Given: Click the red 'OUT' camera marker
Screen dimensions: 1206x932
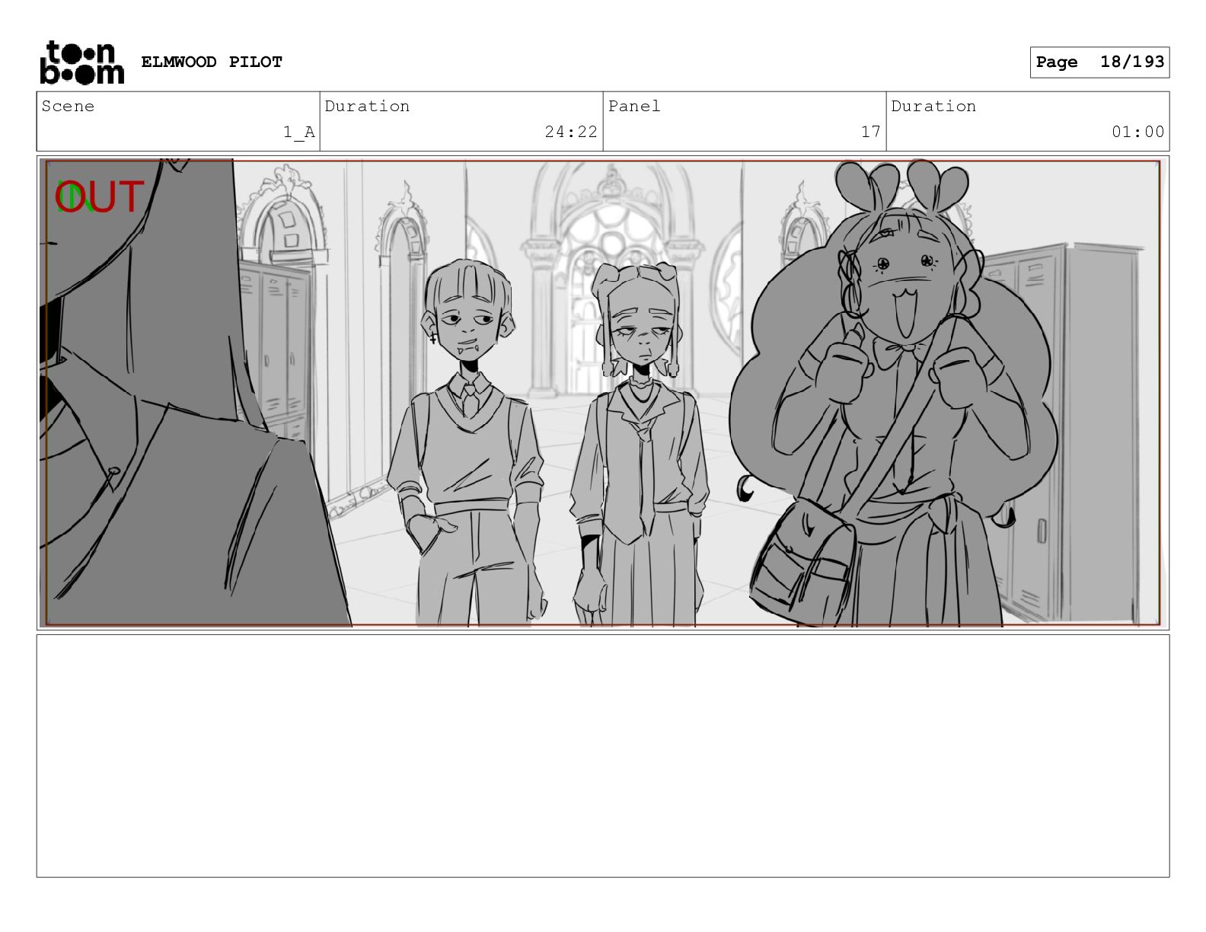Looking at the screenshot, I should pos(101,196).
